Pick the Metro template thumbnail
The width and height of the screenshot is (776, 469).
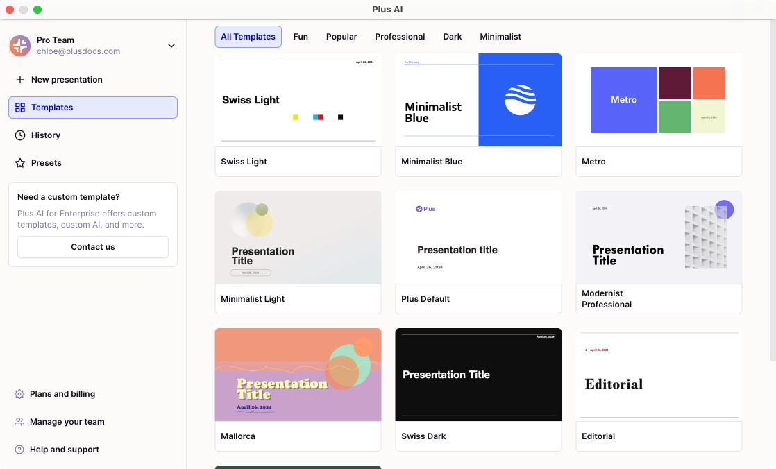coord(659,100)
